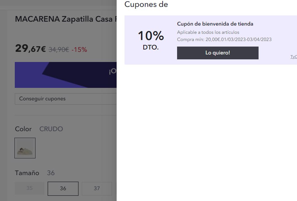Claim coupon with the Lo quiero! button
The height and width of the screenshot is (201, 297).
point(217,53)
